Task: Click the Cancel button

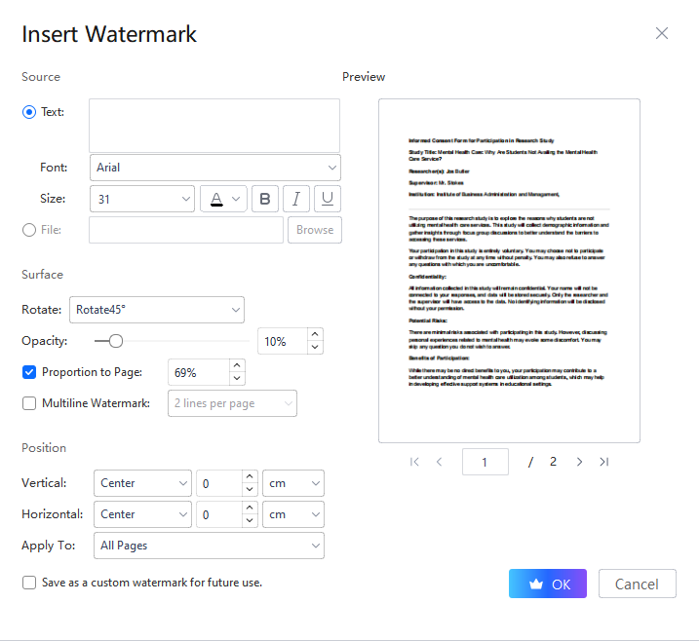Action: point(638,584)
